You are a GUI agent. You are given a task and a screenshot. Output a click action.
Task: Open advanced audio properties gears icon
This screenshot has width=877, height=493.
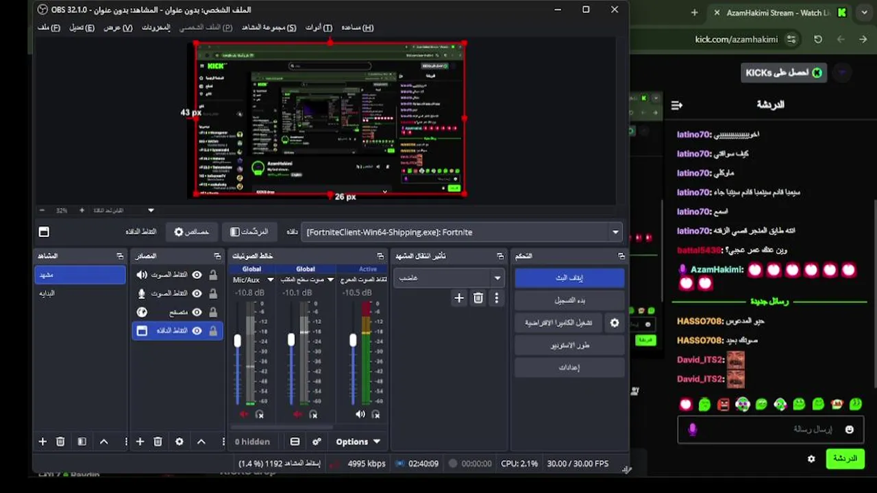coord(317,442)
